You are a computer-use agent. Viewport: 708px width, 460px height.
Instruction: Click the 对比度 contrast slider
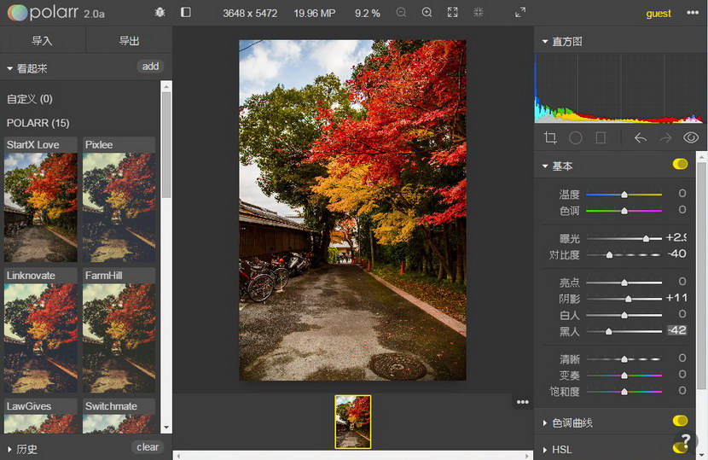[x=624, y=255]
